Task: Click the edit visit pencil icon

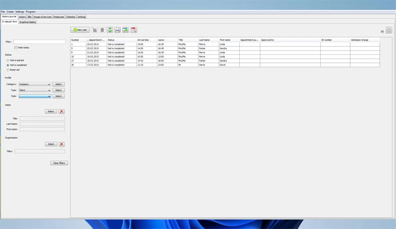Action: click(x=94, y=30)
